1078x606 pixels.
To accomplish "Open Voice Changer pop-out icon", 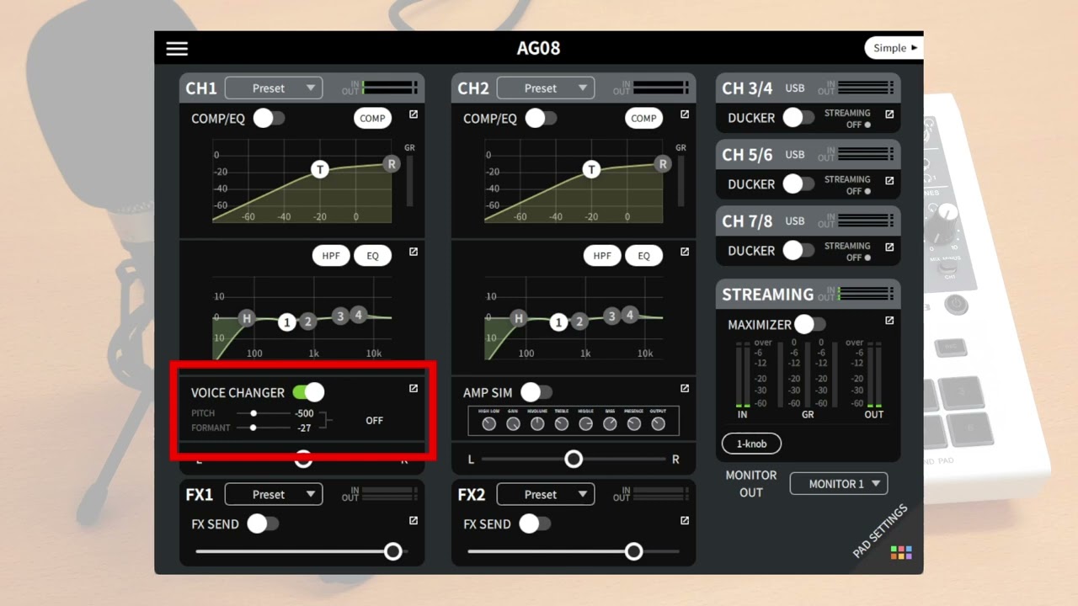I will coord(414,388).
